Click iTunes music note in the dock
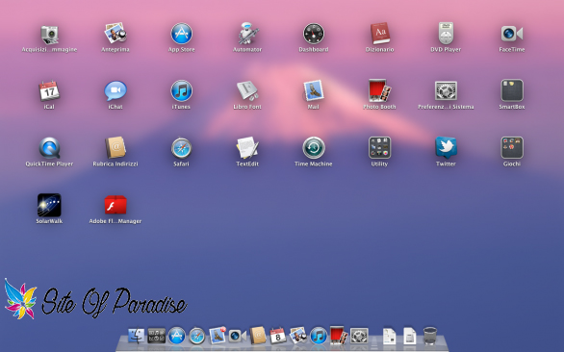Viewport: 564px width, 352px height. click(x=319, y=336)
